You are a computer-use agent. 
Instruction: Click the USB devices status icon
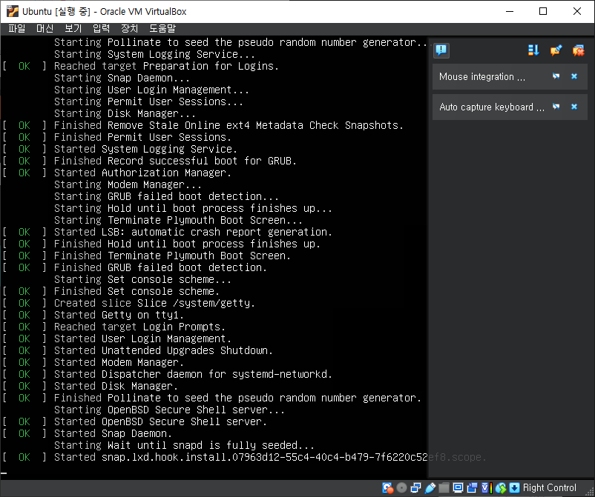point(430,488)
